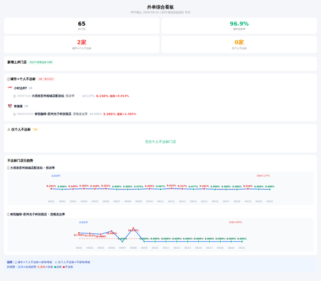Click the 0.251% first point in 投诉率 chart

click(x=51, y=188)
